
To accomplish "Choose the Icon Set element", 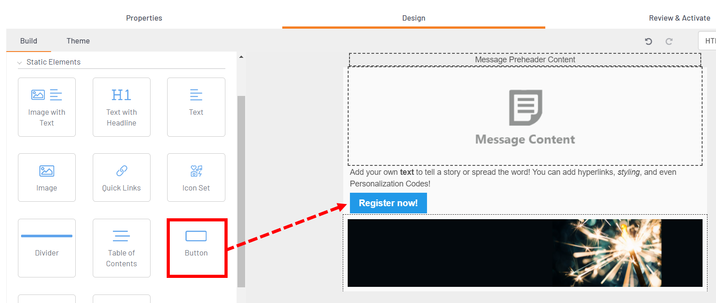I will pyautogui.click(x=196, y=177).
